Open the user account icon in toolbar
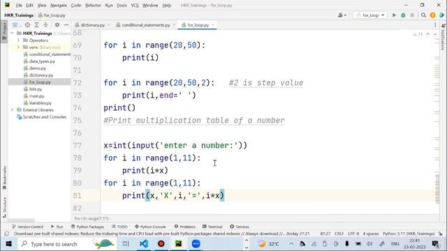 point(342,15)
